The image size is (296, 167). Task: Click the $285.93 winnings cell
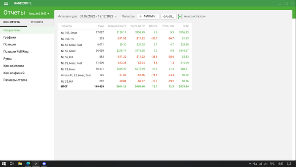(121, 69)
